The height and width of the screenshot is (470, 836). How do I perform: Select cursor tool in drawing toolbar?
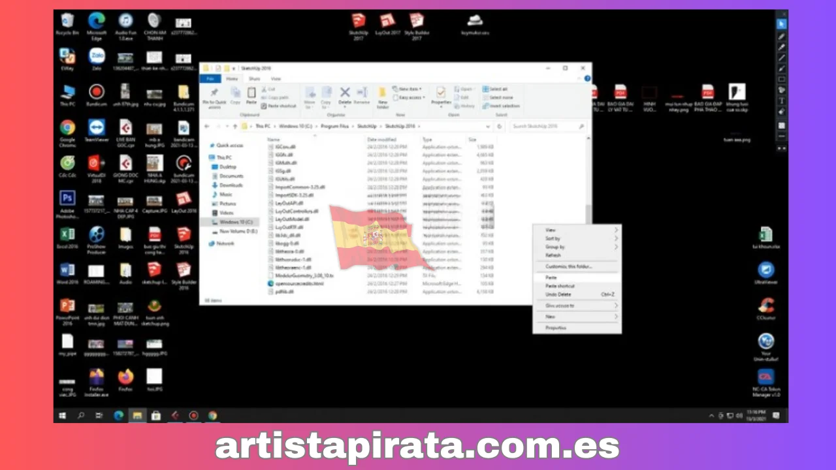(781, 24)
